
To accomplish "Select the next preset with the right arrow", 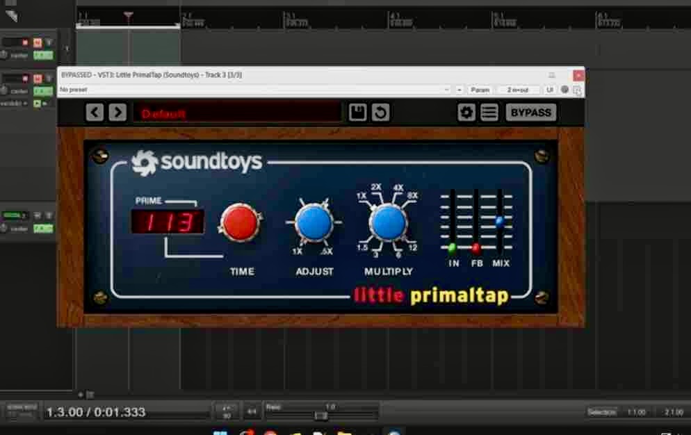I will [116, 112].
